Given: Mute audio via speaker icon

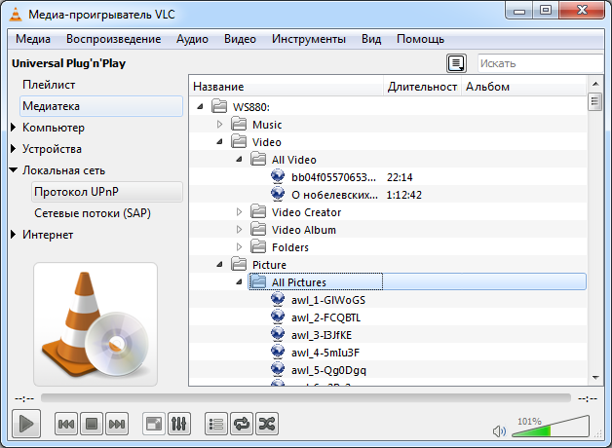Looking at the screenshot, I should 499,431.
